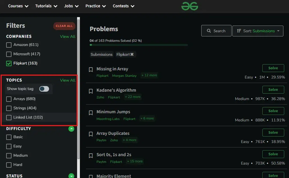289x178 pixels.
Task: Expand '+ 12 more' companies for Missing in Array
Action: [149, 75]
